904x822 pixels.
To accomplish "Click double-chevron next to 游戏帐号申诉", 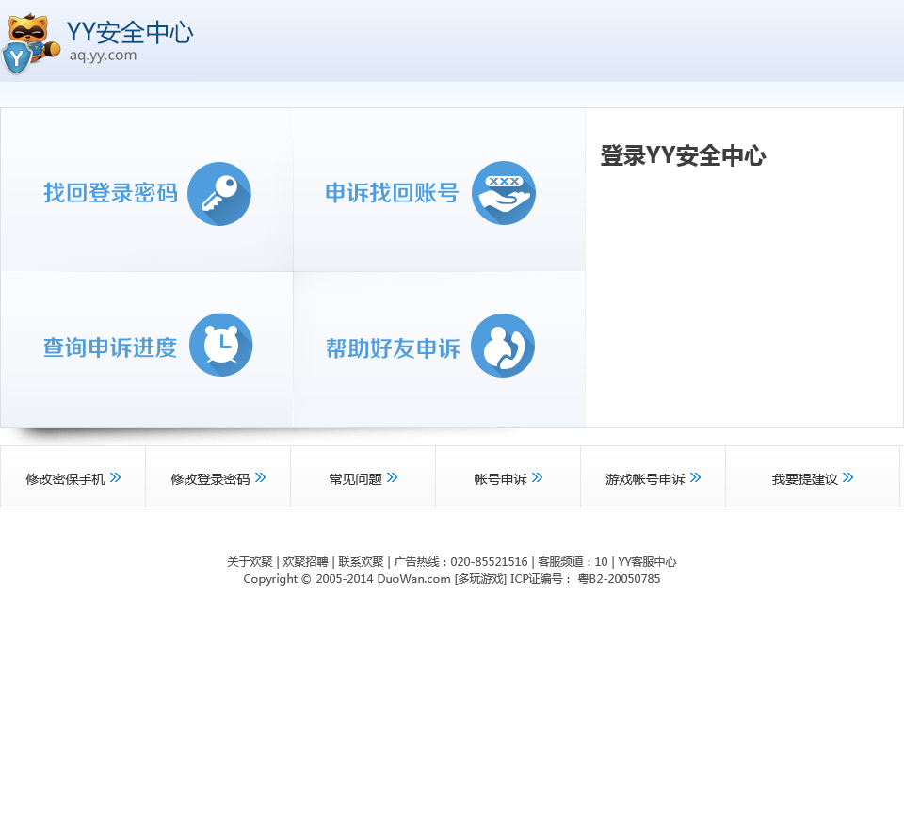I will point(695,478).
